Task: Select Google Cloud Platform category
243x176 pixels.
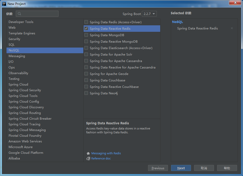Action: coord(45,153)
